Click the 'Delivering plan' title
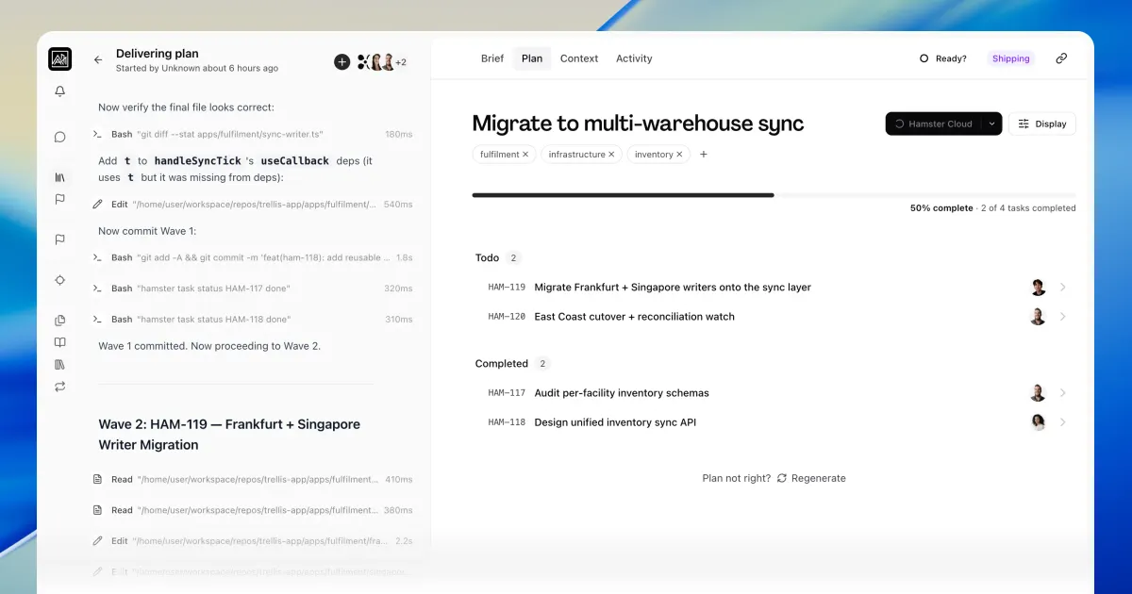Viewport: 1132px width, 594px height. tap(158, 54)
